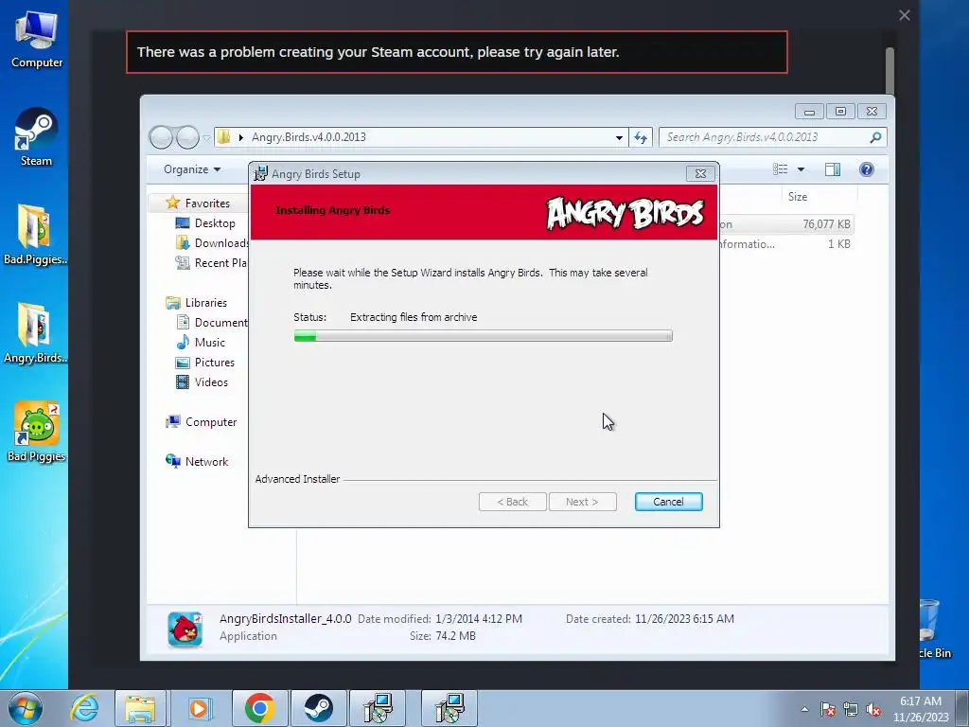Select the 76,077 KB file row

click(x=786, y=224)
